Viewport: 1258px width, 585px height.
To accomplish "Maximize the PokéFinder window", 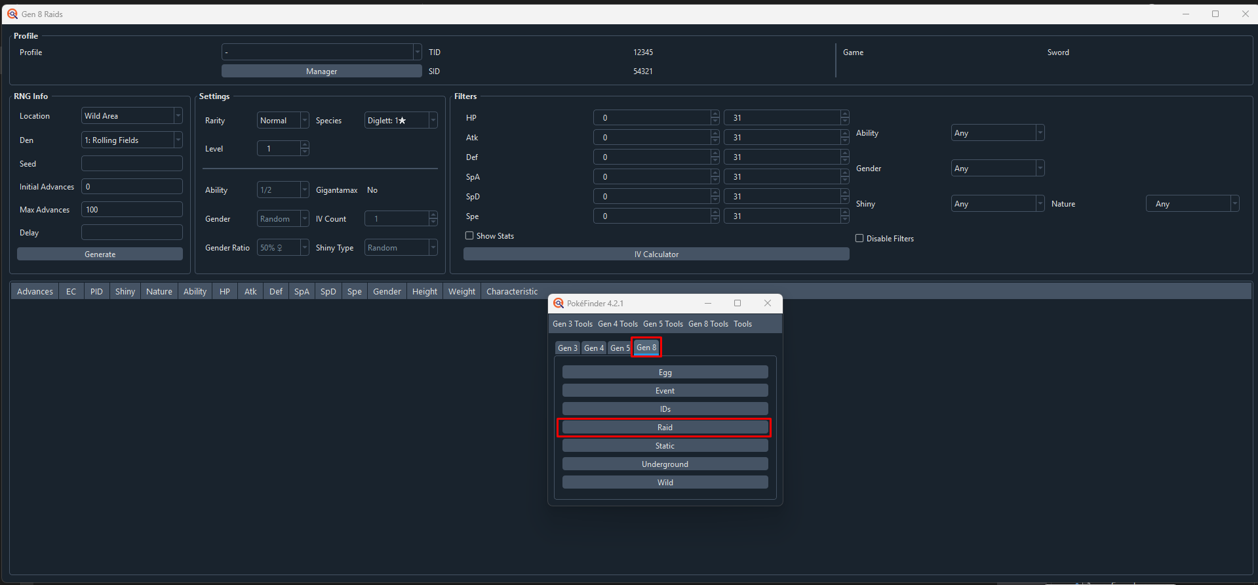I will (737, 303).
